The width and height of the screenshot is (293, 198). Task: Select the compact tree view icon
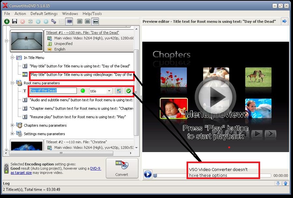[95, 21]
